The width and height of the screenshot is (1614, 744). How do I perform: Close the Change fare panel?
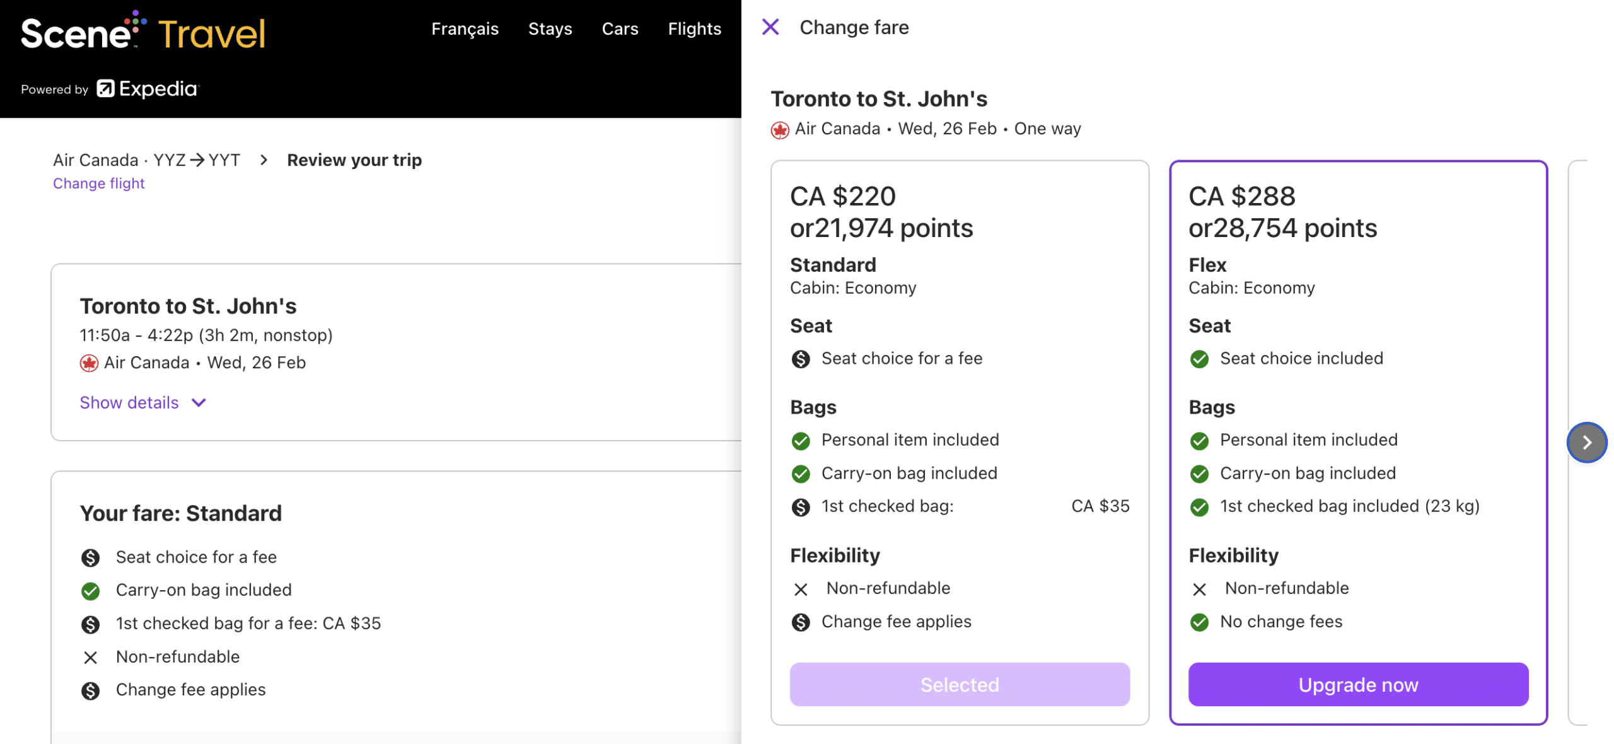click(770, 27)
